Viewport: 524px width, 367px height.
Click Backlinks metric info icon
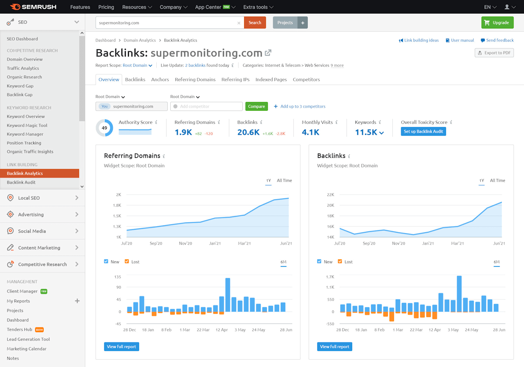[261, 122]
